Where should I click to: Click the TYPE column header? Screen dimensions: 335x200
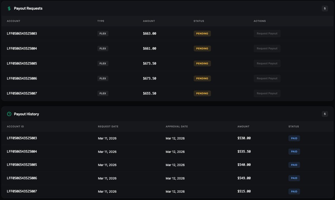coord(100,21)
